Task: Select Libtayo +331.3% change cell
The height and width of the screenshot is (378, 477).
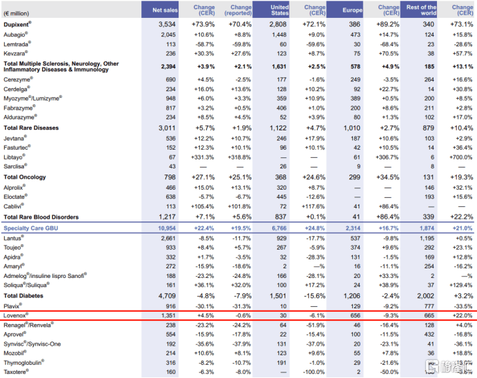Action: [x=203, y=157]
